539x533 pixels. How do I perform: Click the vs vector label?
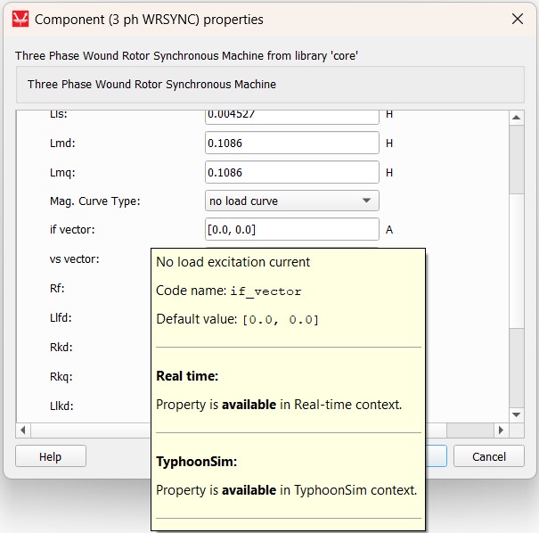click(75, 259)
